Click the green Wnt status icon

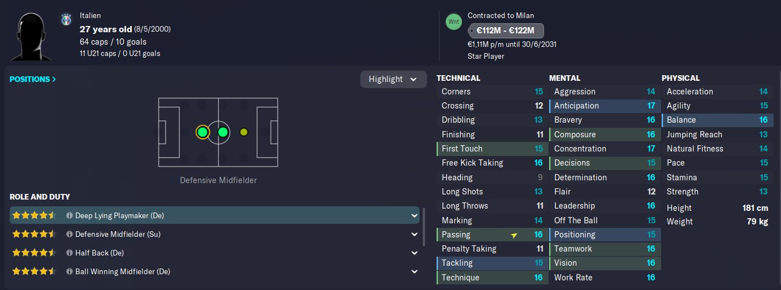click(454, 21)
